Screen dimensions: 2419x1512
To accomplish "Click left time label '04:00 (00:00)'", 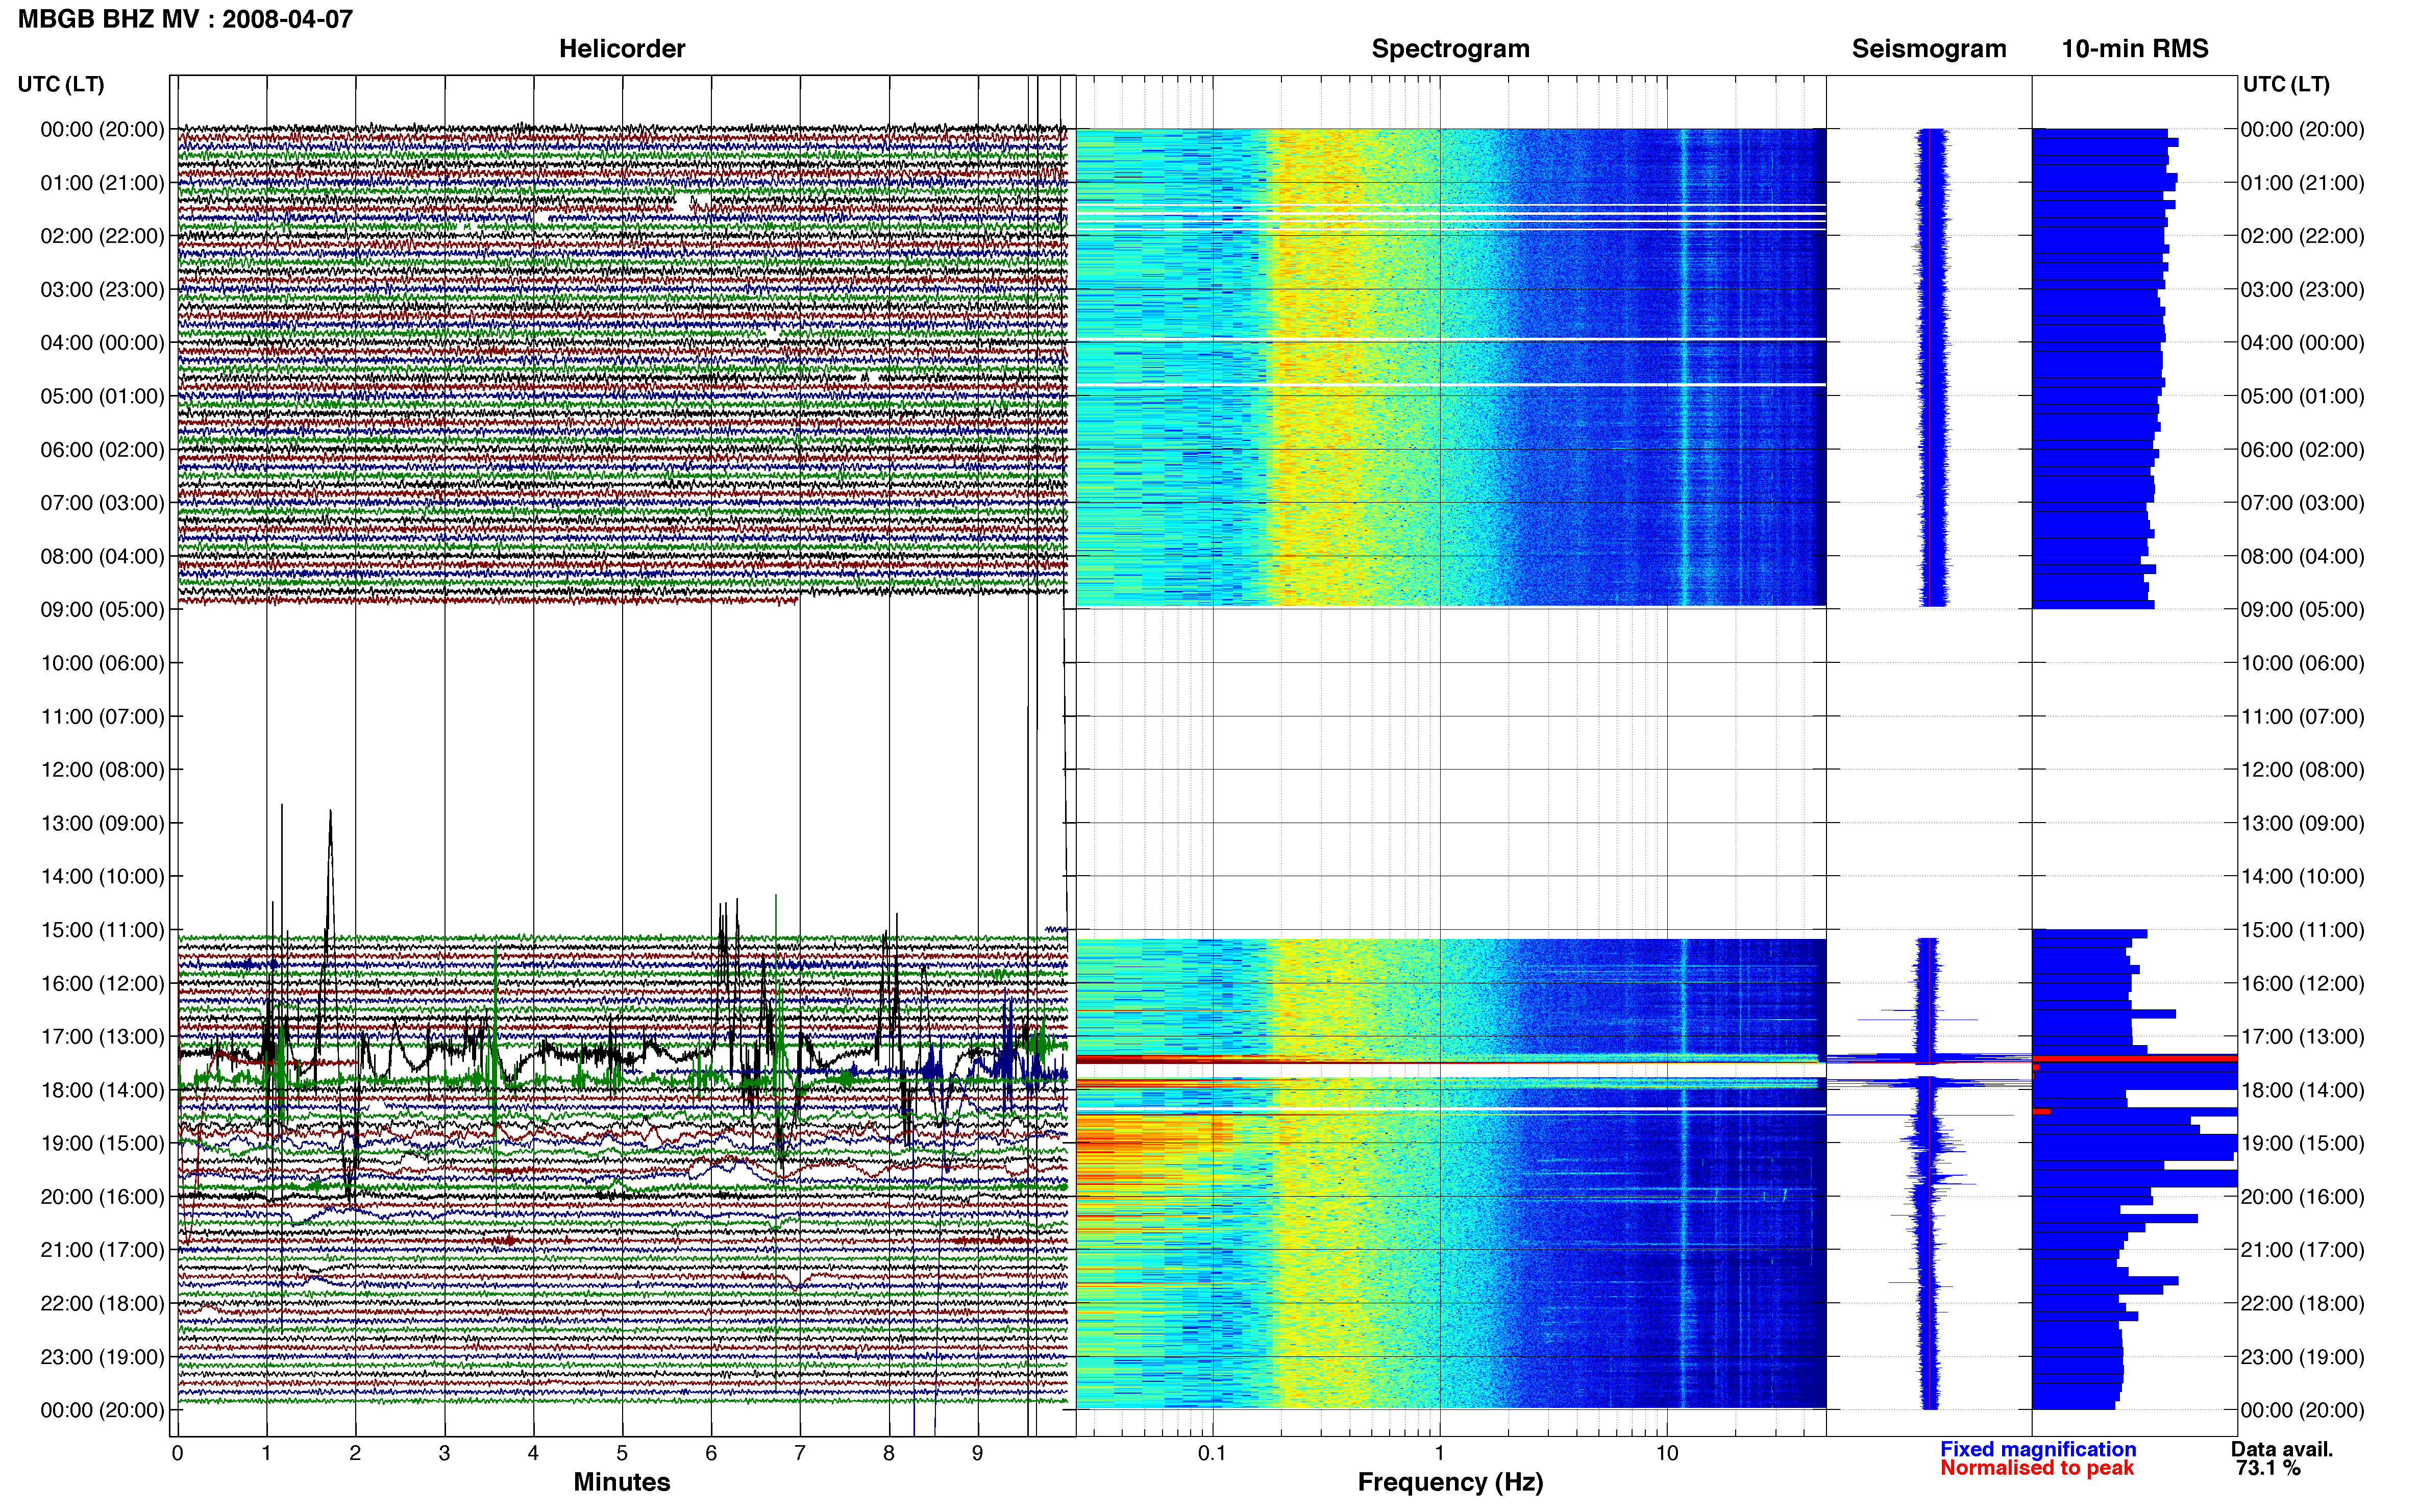I will pyautogui.click(x=102, y=343).
